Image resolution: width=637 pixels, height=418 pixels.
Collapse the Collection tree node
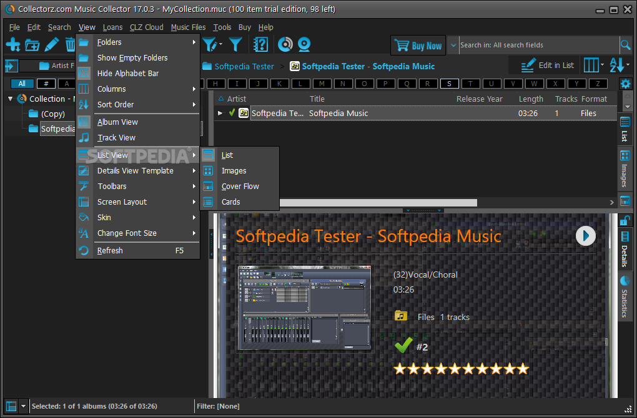11,99
